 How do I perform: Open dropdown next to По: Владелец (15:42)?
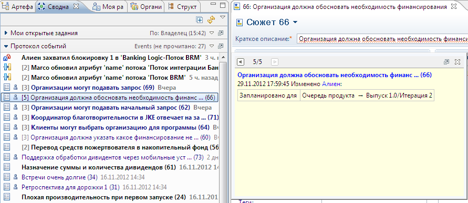[x=212, y=33]
